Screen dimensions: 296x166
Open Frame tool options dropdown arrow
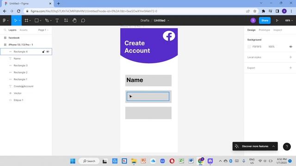point(30,20)
